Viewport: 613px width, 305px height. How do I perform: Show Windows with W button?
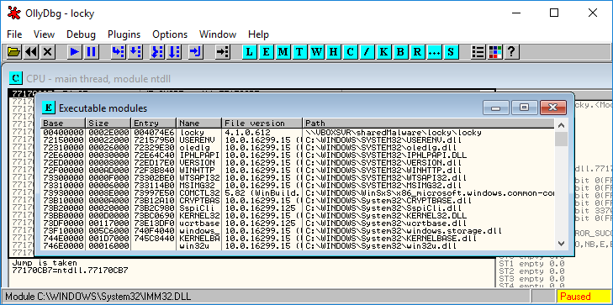point(317,51)
